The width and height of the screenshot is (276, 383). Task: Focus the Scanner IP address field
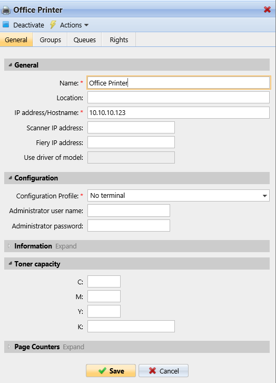pyautogui.click(x=131, y=128)
